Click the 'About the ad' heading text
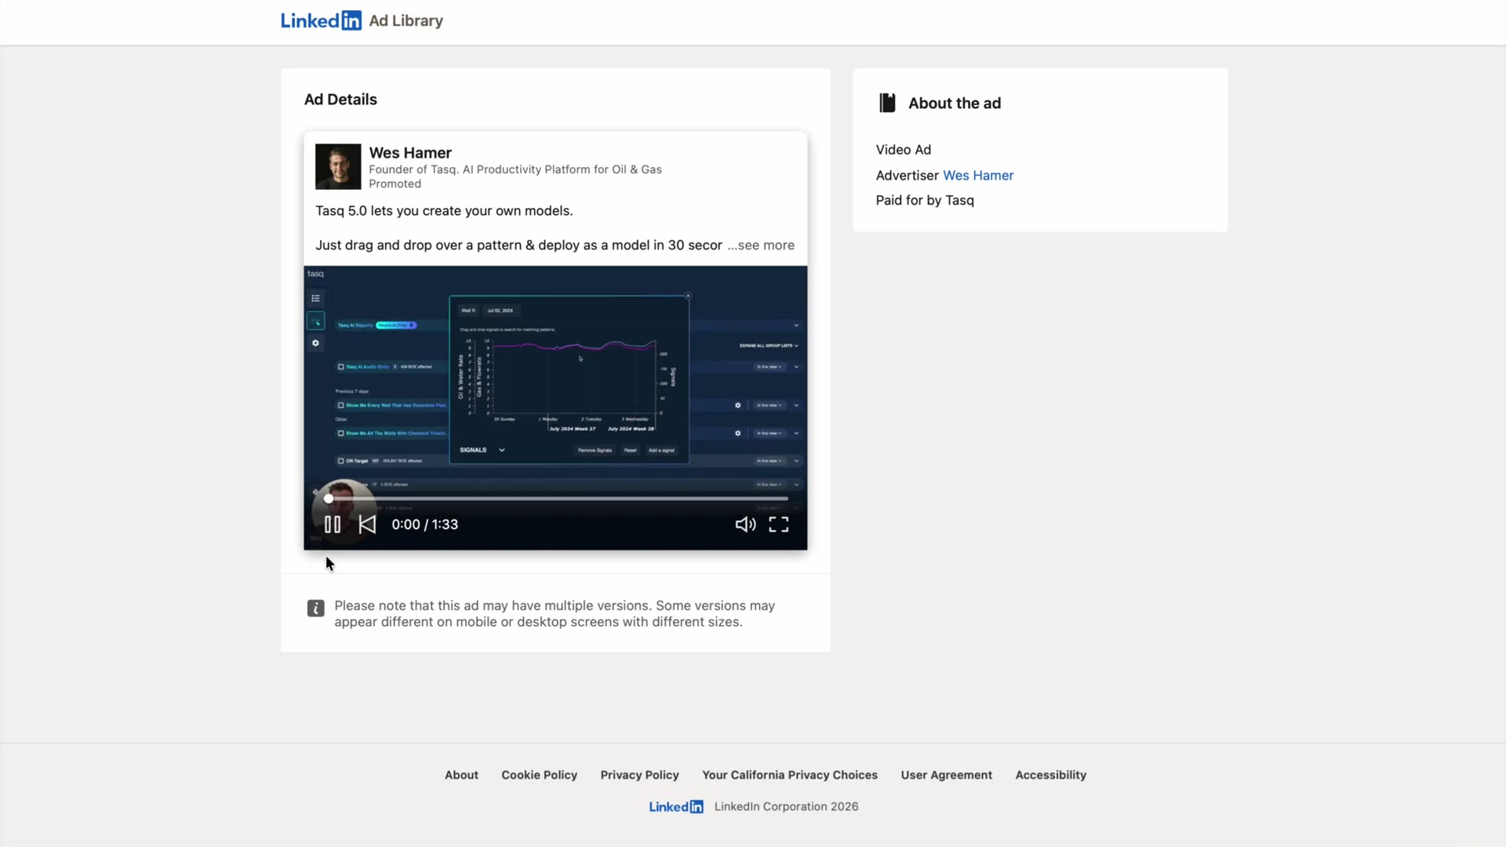1506x847 pixels. pos(955,103)
